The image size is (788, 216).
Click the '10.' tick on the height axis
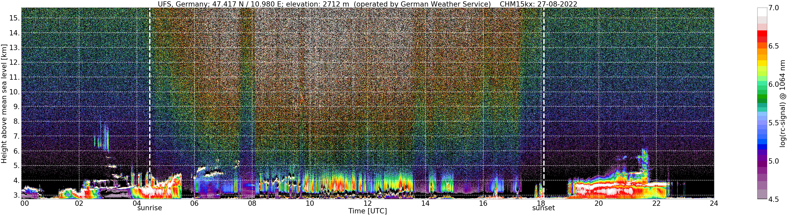click(14, 92)
